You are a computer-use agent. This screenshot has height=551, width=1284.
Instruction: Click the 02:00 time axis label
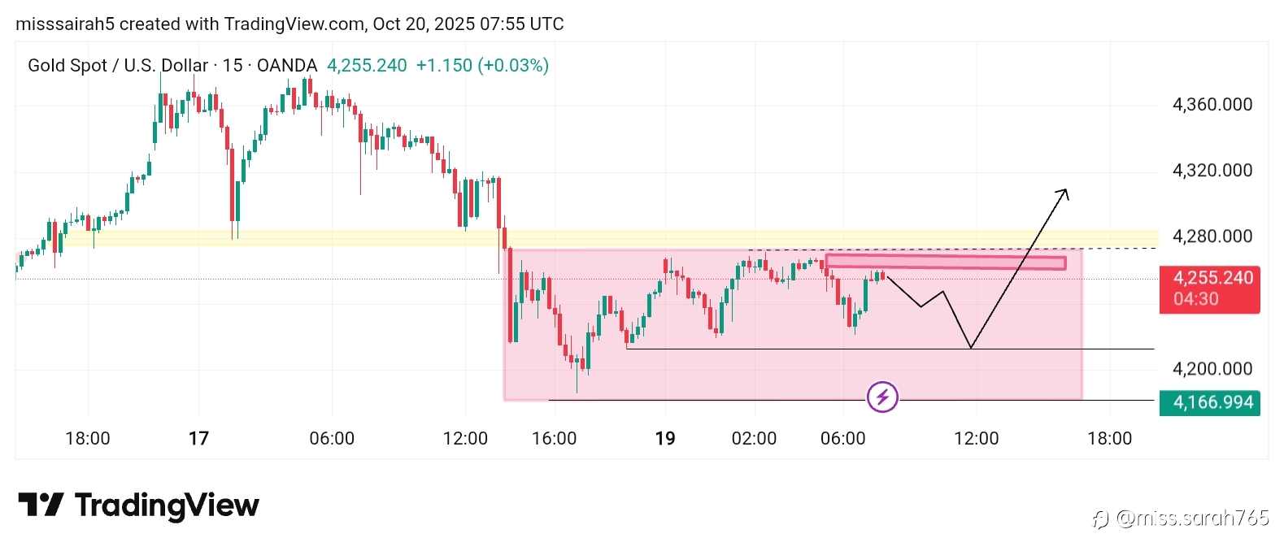[754, 439]
